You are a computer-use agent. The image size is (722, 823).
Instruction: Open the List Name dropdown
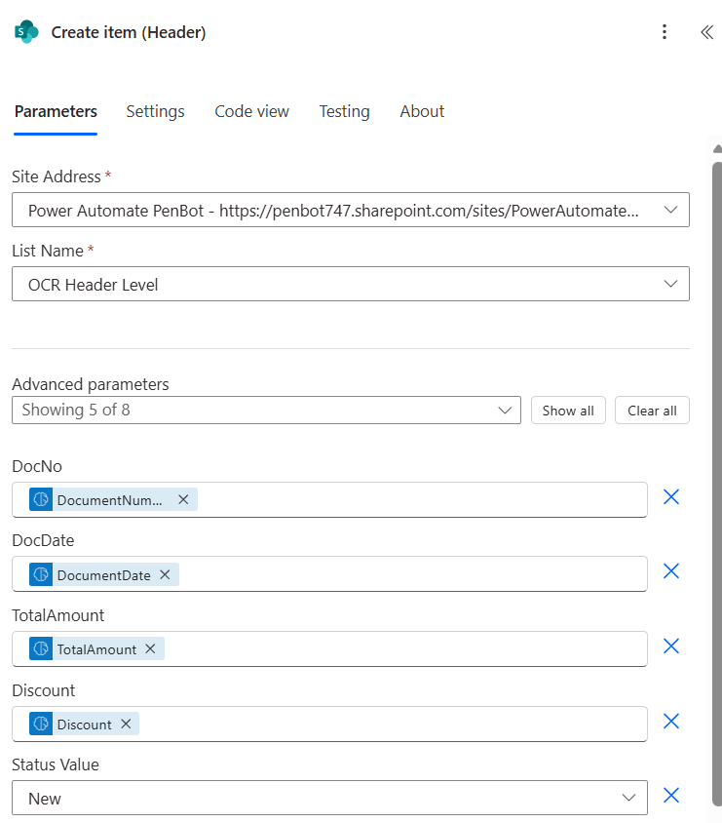pos(669,284)
